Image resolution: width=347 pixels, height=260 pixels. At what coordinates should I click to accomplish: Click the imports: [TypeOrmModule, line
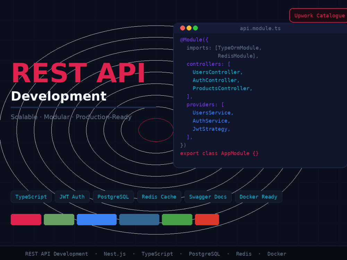224,48
